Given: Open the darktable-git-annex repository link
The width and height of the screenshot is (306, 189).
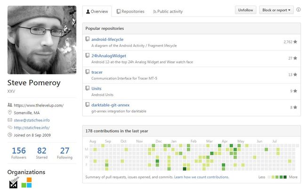Looking at the screenshot, I should click(111, 105).
